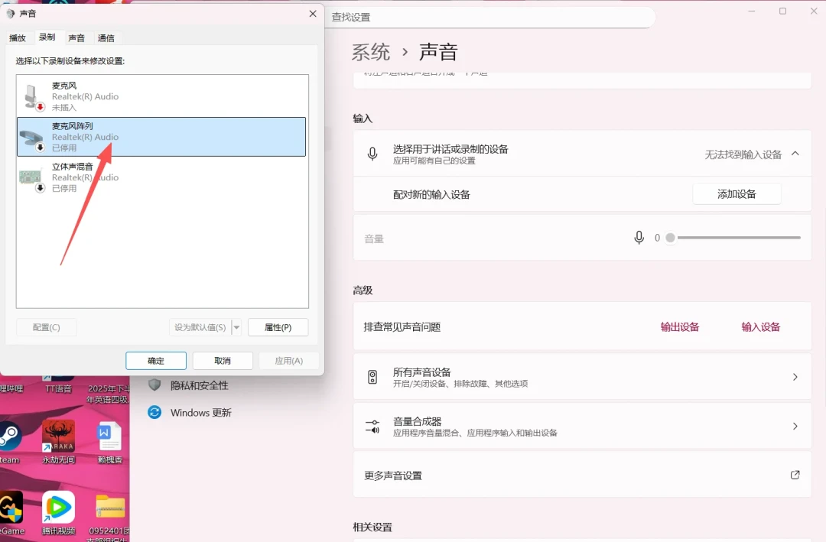Click in the 查找设置 search field
The image size is (826, 542).
tap(490, 18)
